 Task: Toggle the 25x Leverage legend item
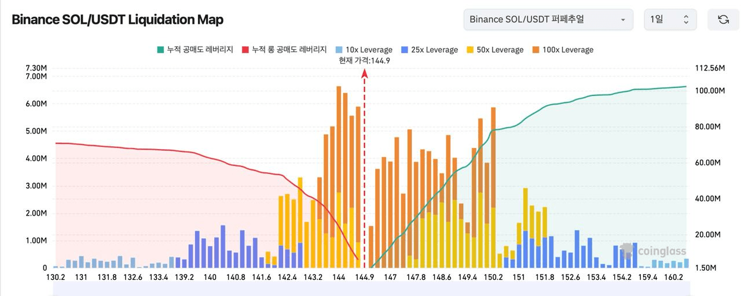coord(430,50)
